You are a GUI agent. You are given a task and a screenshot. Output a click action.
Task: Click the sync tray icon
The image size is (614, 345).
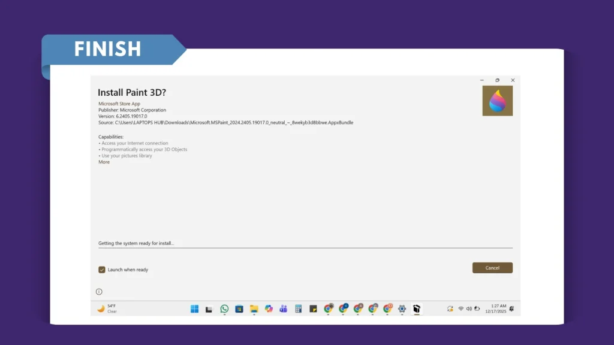tap(450, 308)
